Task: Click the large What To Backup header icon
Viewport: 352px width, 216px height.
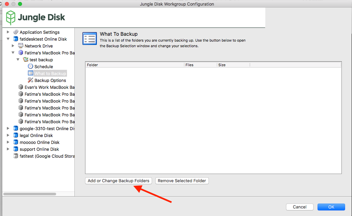Action: [90, 39]
